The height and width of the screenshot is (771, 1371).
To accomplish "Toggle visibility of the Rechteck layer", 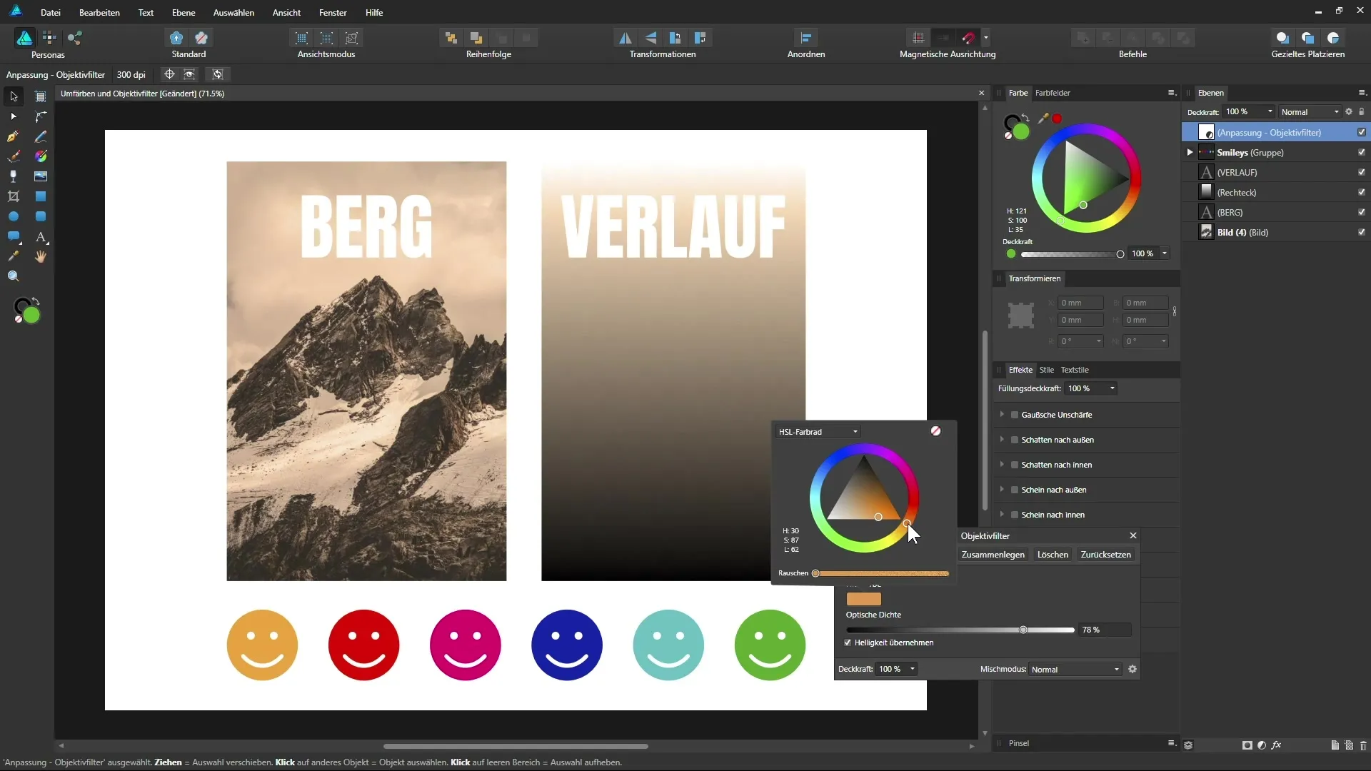I will tap(1361, 192).
